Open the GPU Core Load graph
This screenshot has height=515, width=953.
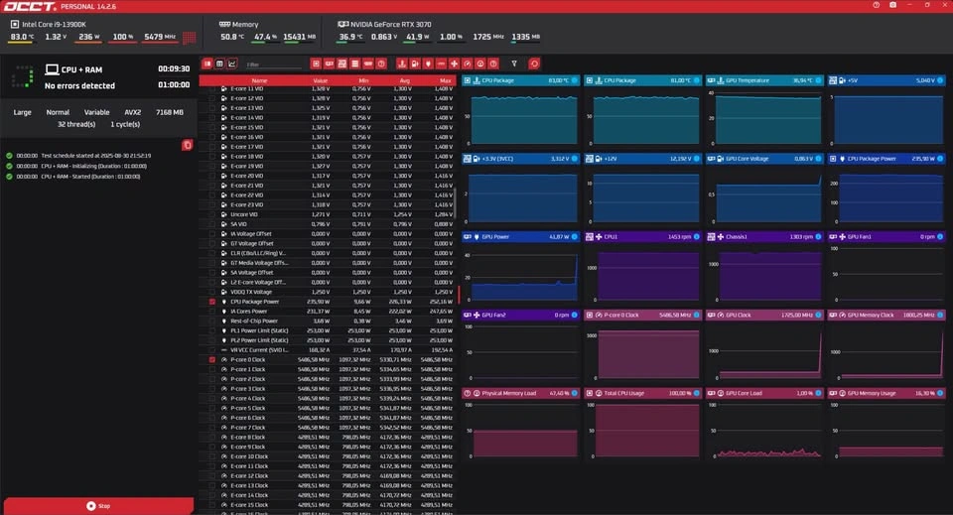[764, 425]
